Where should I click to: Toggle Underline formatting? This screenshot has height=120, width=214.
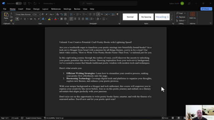[25, 19]
